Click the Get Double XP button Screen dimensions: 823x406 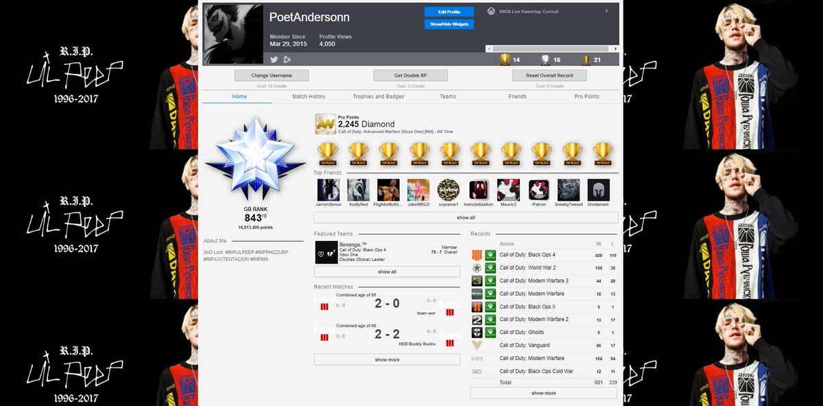[x=411, y=75]
